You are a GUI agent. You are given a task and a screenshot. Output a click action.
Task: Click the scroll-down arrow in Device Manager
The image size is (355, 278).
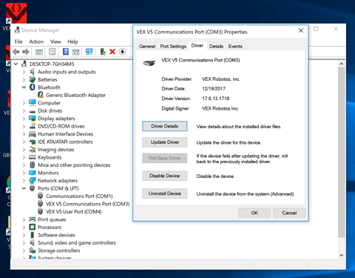342,255
